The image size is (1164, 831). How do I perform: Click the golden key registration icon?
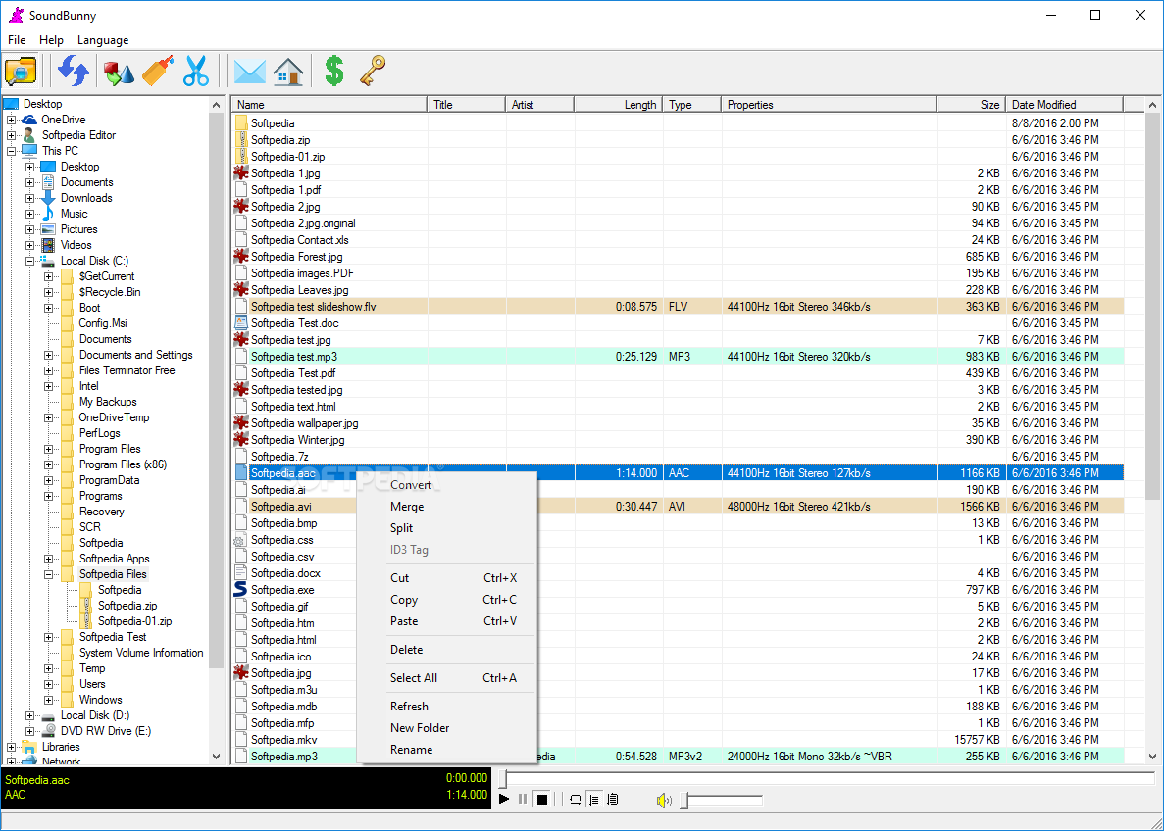373,72
